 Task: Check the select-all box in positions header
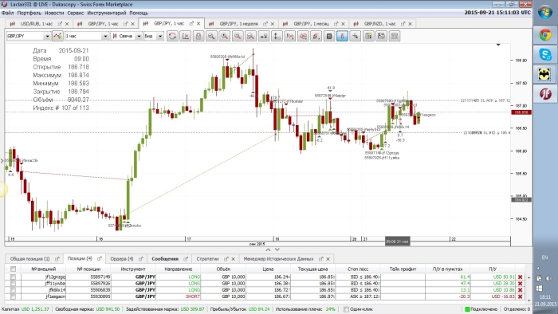tap(13, 269)
